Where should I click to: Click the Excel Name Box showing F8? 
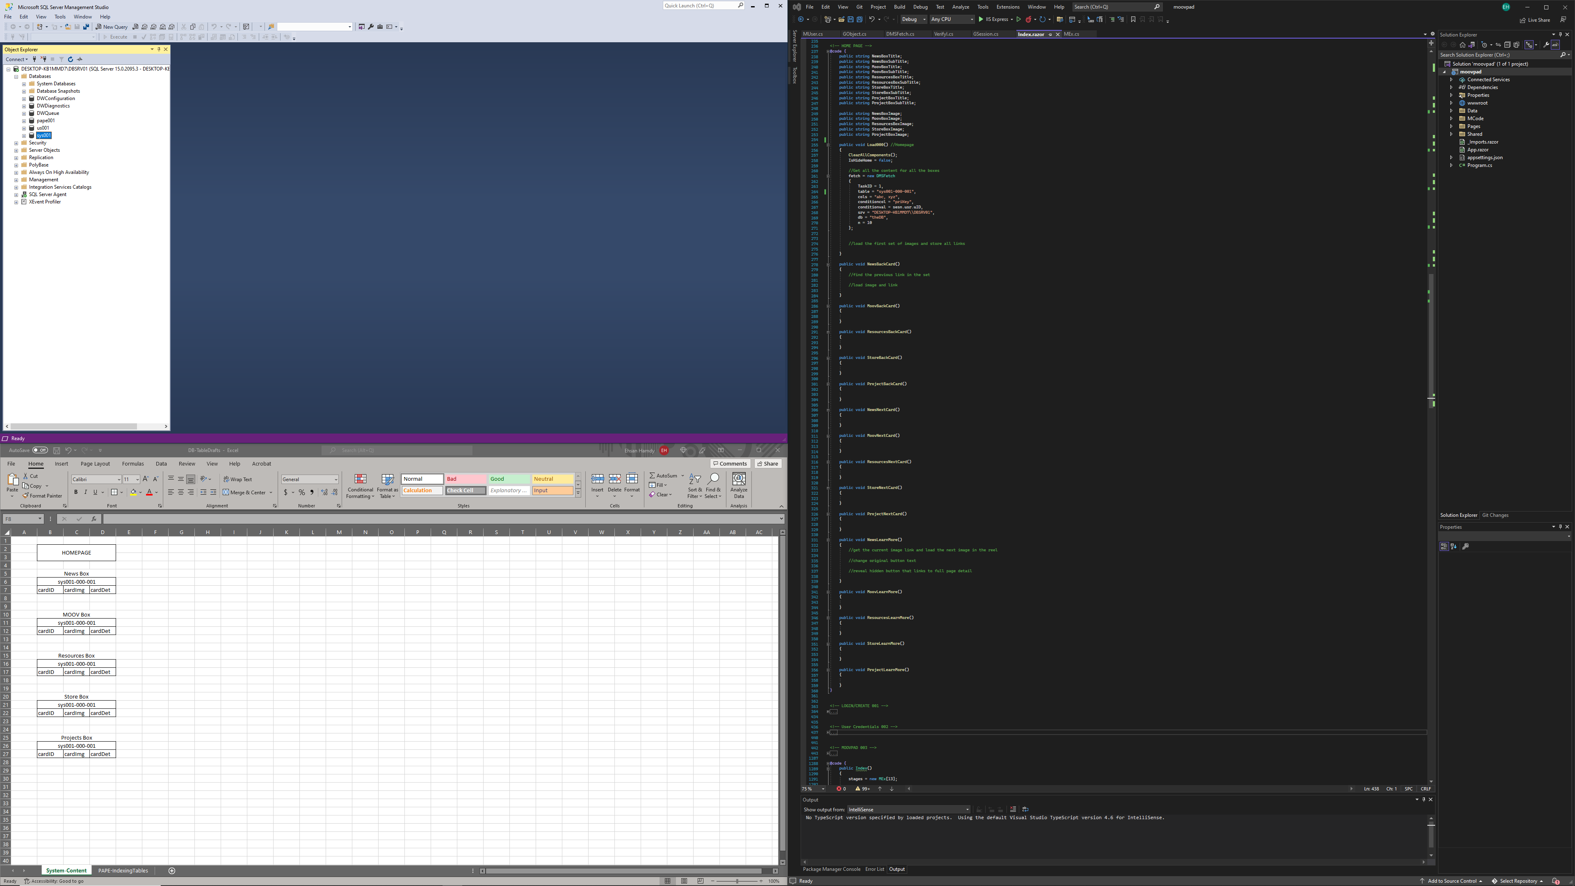(23, 519)
